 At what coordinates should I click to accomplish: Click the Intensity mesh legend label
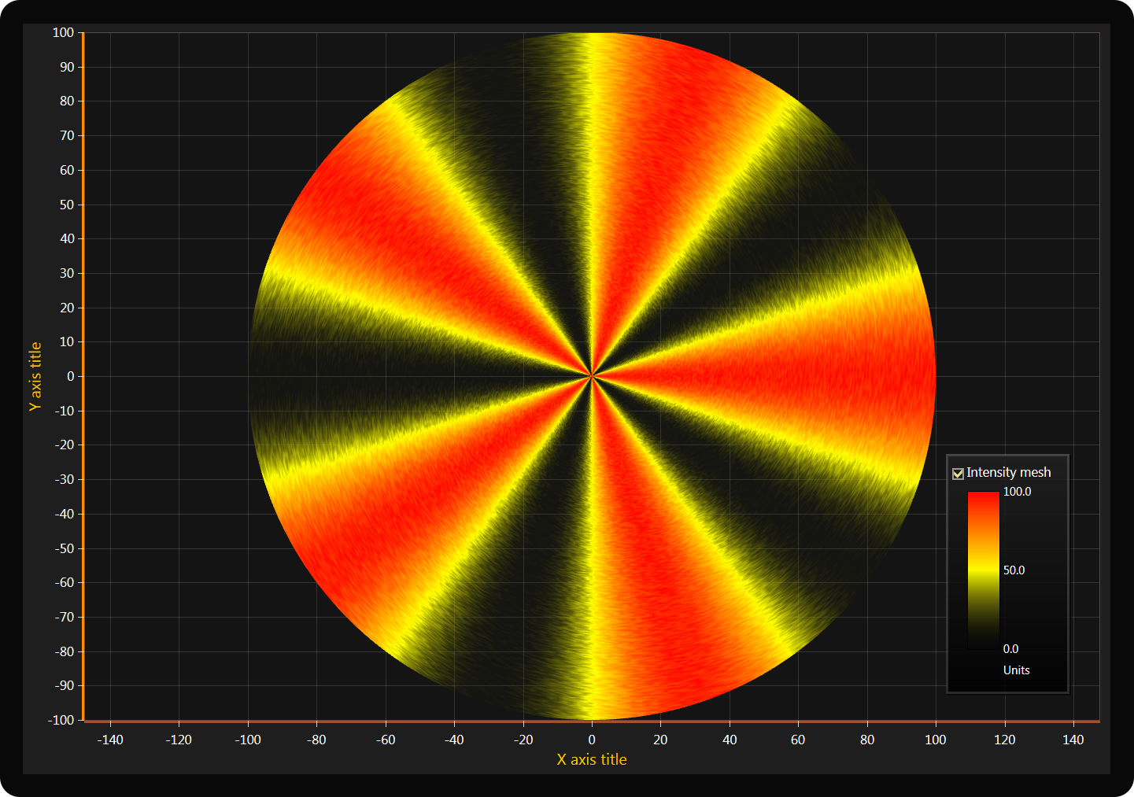click(x=1008, y=472)
